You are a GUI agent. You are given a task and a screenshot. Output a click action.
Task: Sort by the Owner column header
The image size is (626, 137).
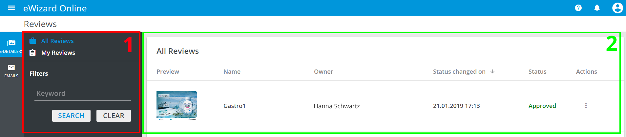323,71
